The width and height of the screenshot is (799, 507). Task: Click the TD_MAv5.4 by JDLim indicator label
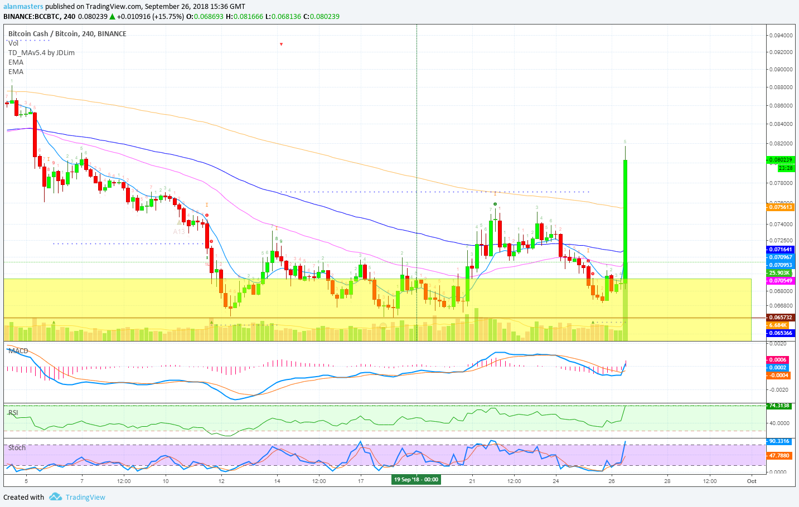pyautogui.click(x=41, y=52)
